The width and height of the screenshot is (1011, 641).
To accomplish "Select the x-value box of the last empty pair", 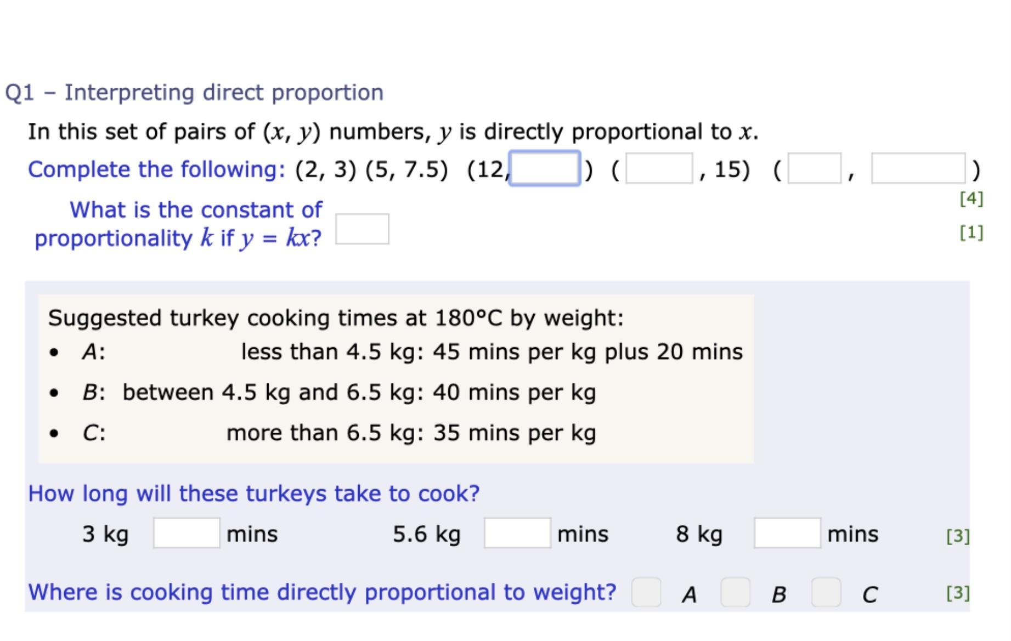I will (814, 169).
